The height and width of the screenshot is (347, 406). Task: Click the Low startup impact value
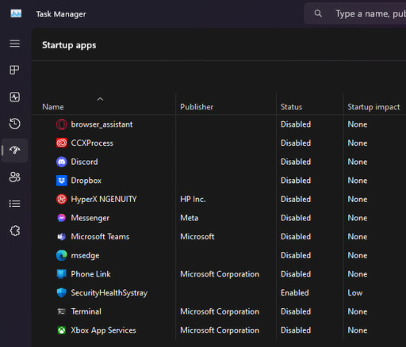point(355,293)
